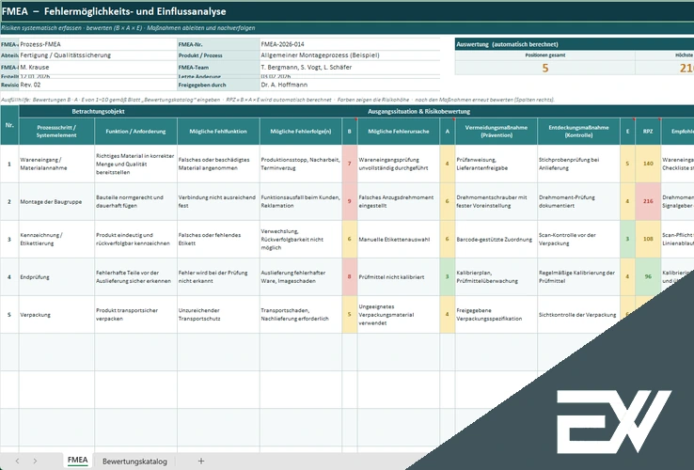Select the 'Prozess-FMEA' cell

(x=98, y=44)
